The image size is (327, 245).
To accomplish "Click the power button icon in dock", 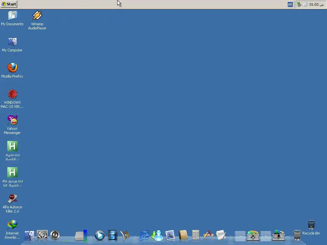I will [55, 235].
